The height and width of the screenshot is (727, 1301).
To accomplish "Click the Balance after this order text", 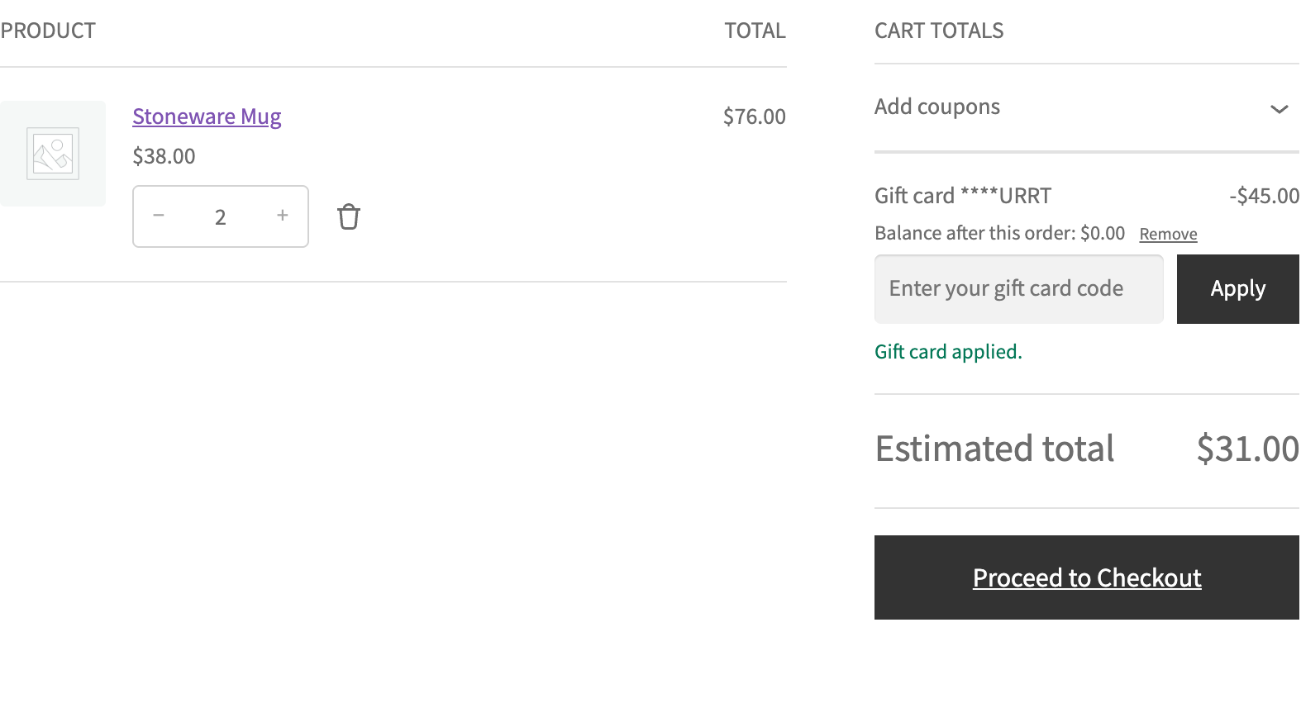I will tap(1000, 234).
